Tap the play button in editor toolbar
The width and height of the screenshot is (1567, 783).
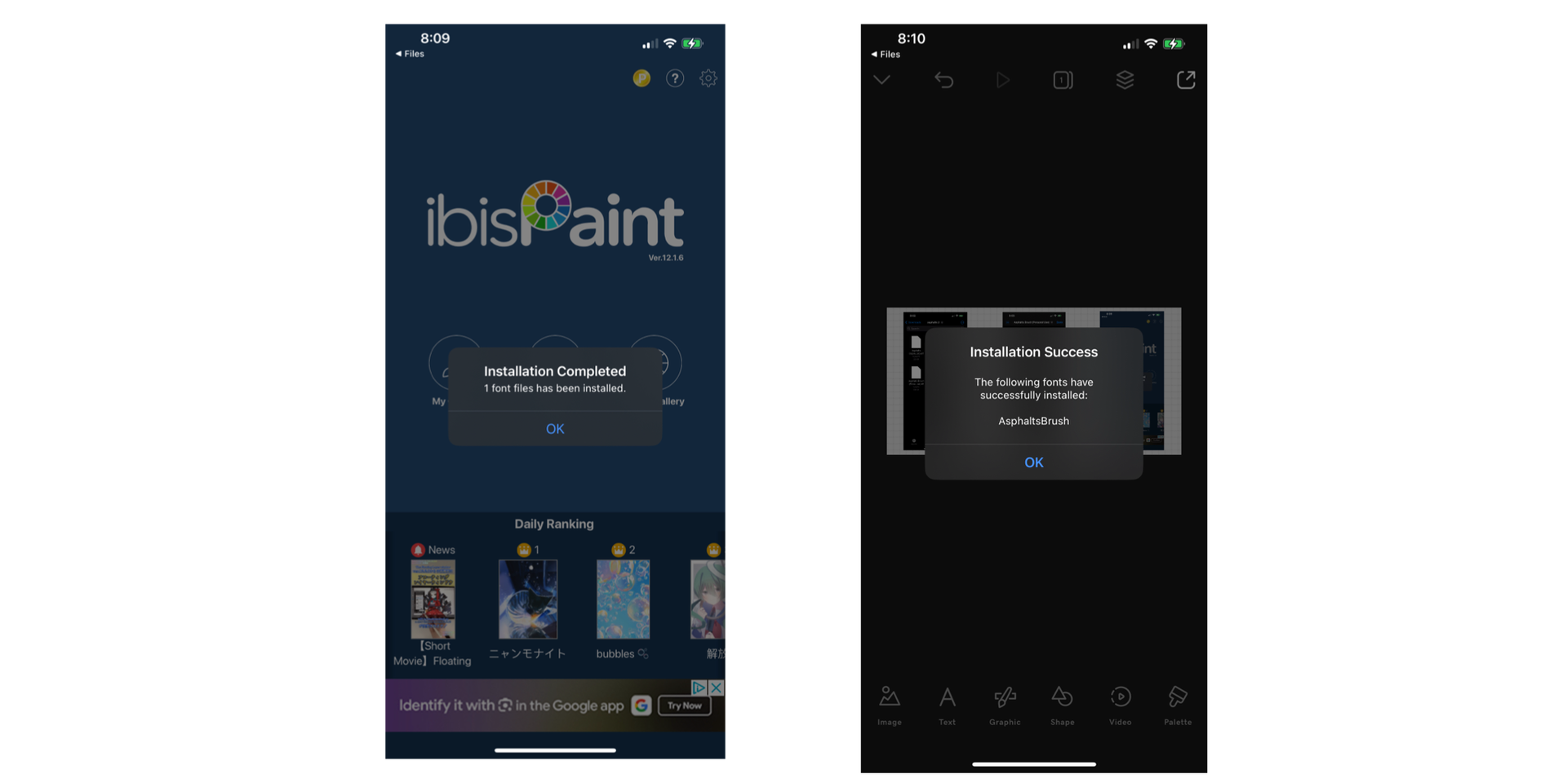[1003, 80]
